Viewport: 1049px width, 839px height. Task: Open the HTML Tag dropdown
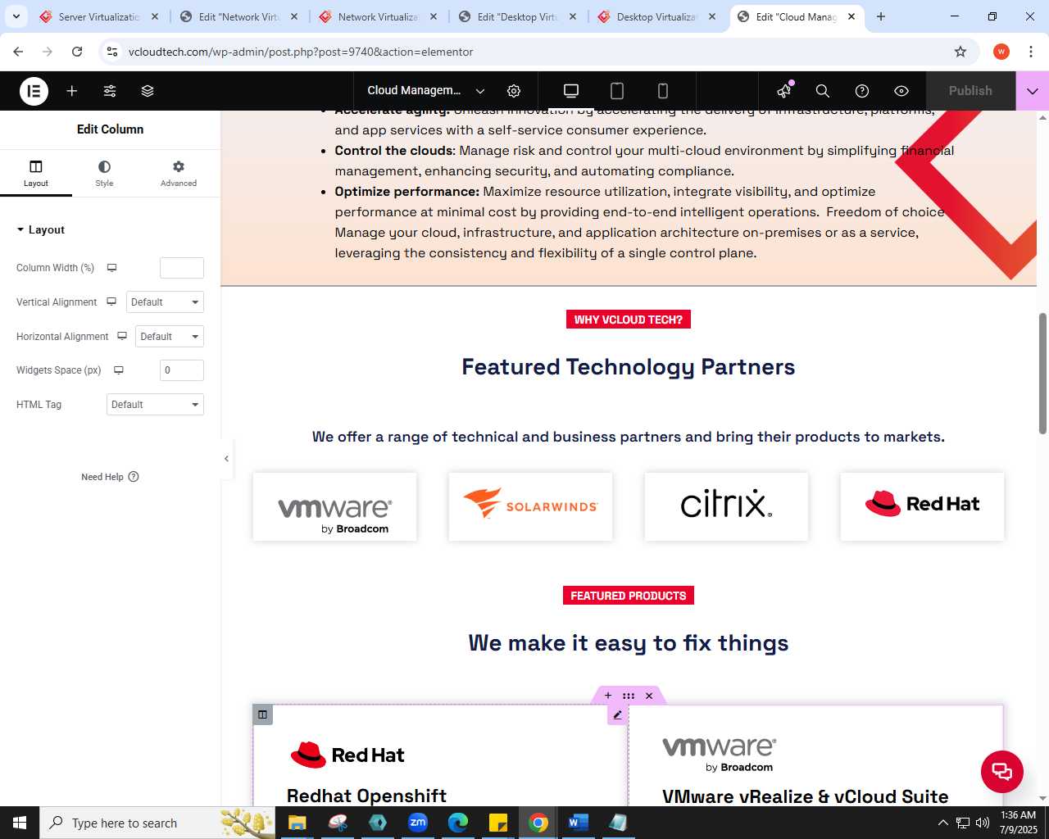[x=155, y=405]
